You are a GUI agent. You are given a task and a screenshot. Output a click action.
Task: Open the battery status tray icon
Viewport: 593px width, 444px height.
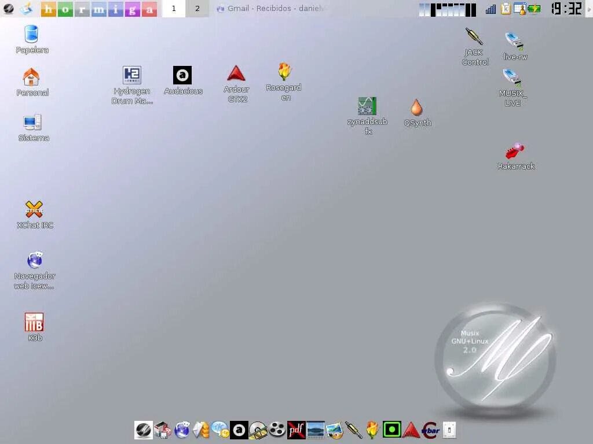tap(534, 9)
